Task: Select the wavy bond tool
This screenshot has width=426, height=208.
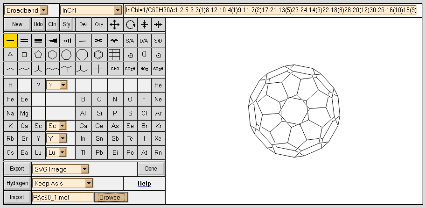Action: tap(114, 41)
